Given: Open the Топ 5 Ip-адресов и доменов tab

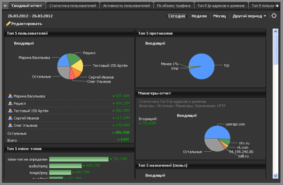Looking at the screenshot, I should (x=221, y=6).
